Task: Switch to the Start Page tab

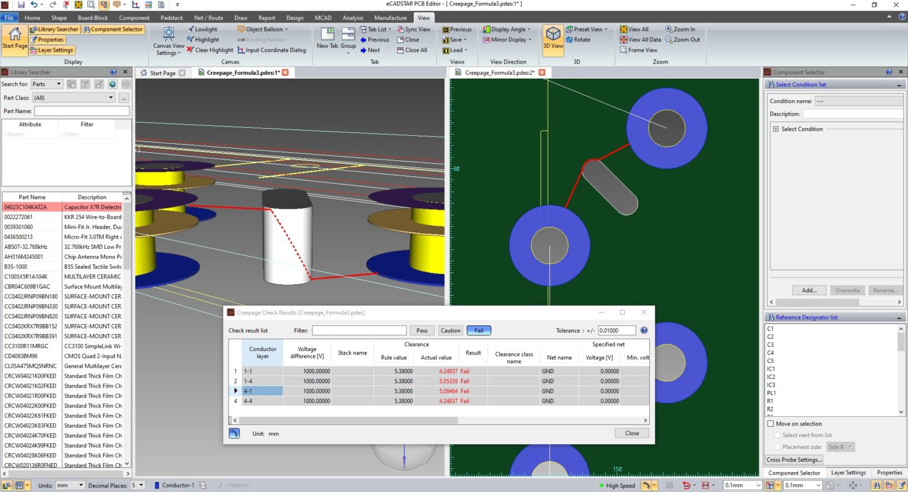Action: coord(162,72)
